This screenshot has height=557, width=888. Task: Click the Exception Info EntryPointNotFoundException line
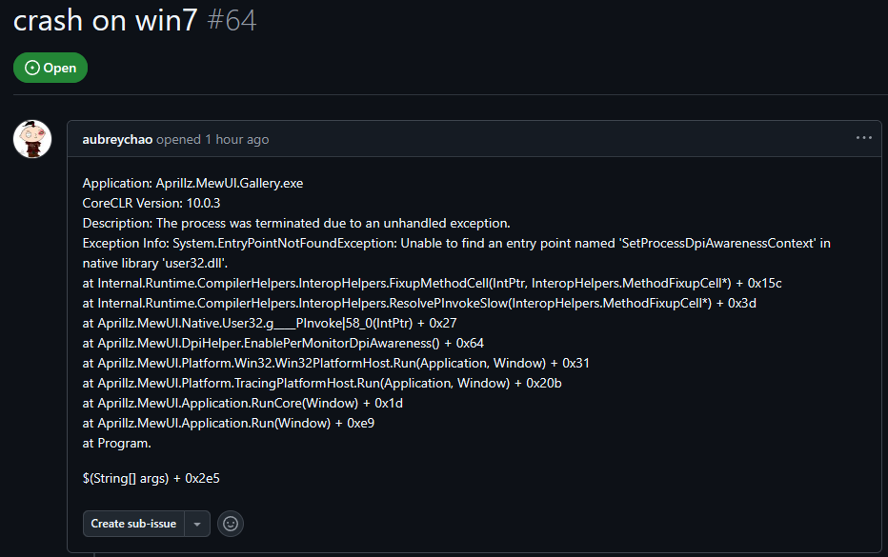coord(456,243)
